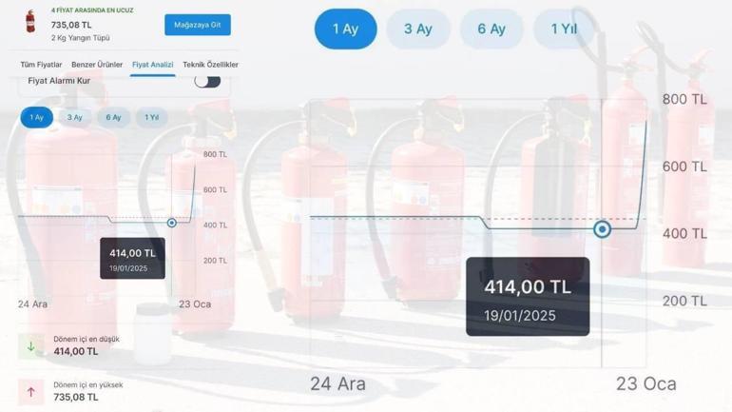Click the small 414,00 TL price tooltip
Viewport: 732px width, 412px height.
coord(132,258)
